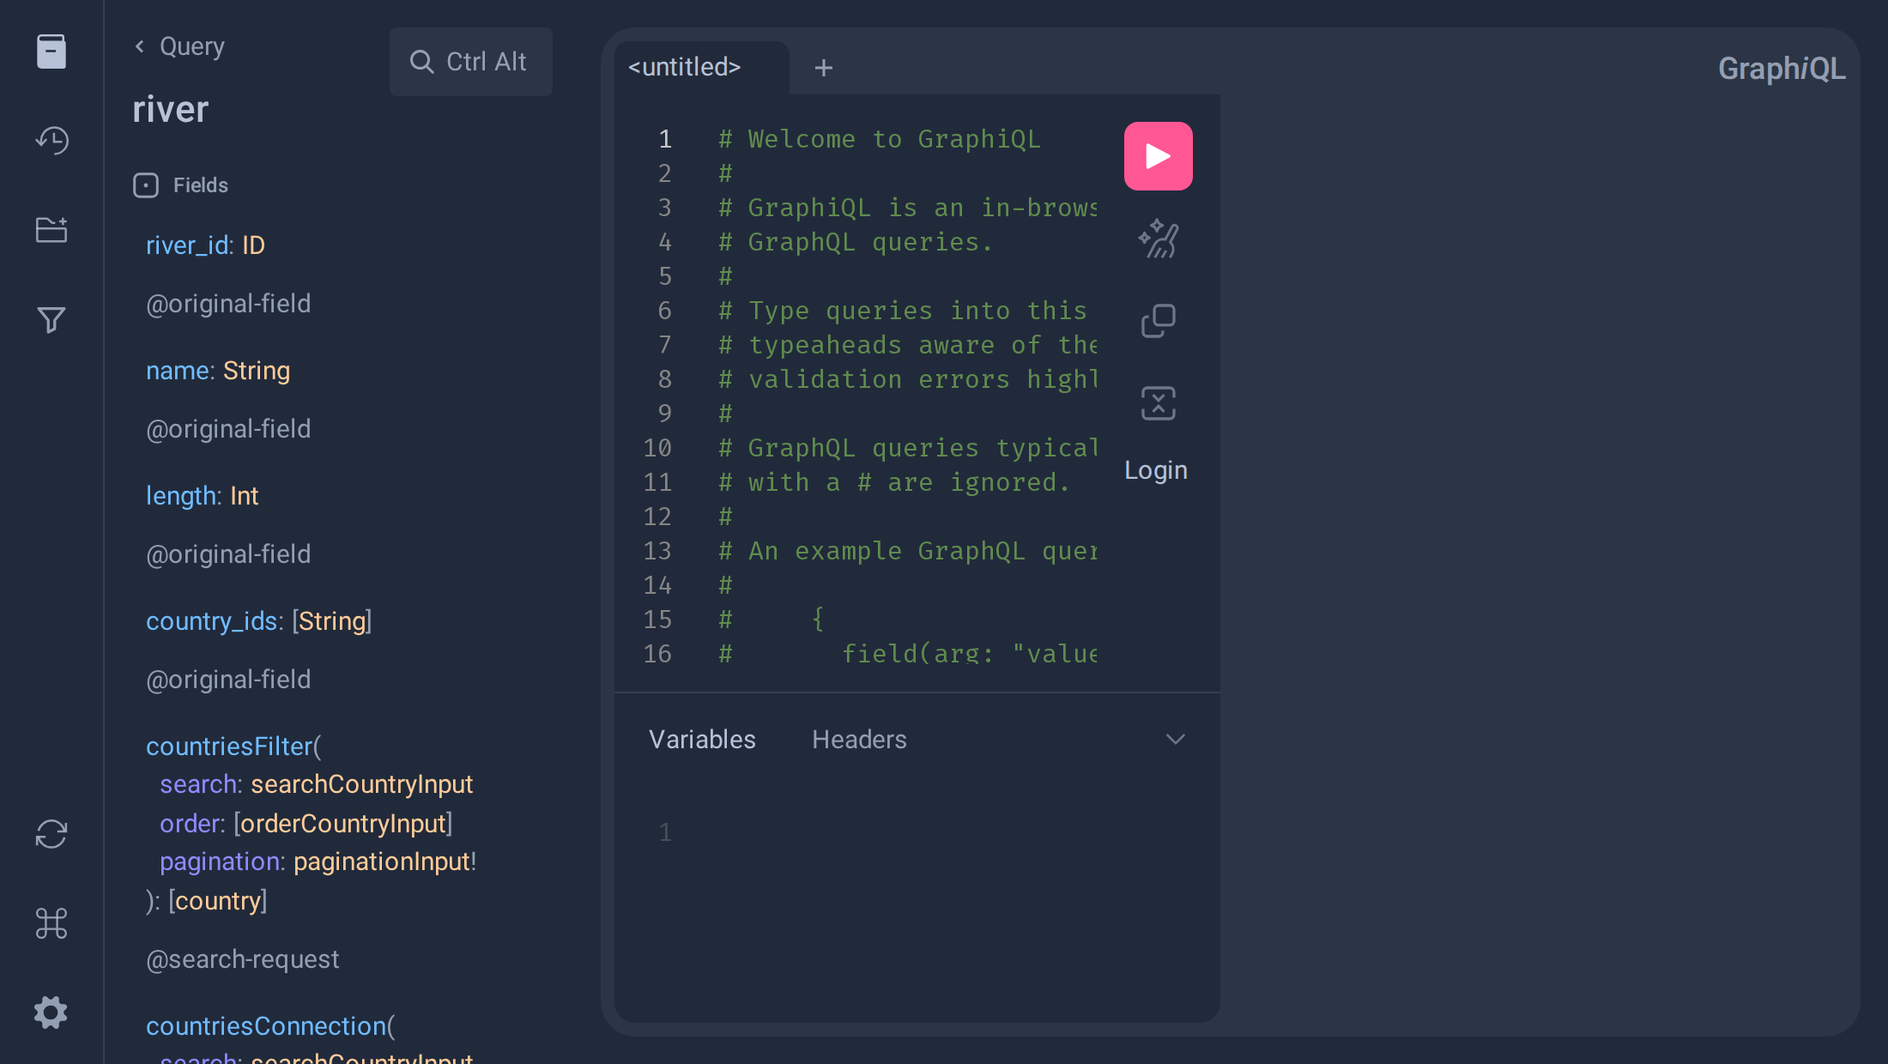Collapse the variables editor with the chevron
The image size is (1888, 1064).
click(x=1176, y=740)
